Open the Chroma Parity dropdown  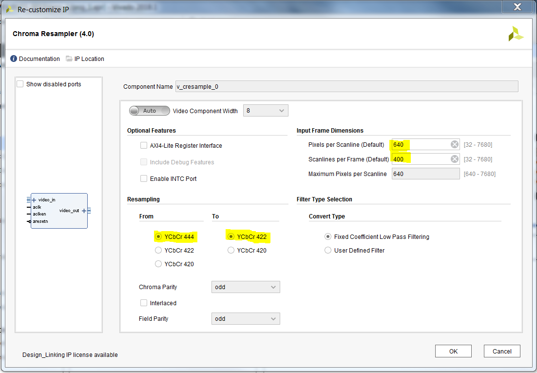[x=246, y=287]
